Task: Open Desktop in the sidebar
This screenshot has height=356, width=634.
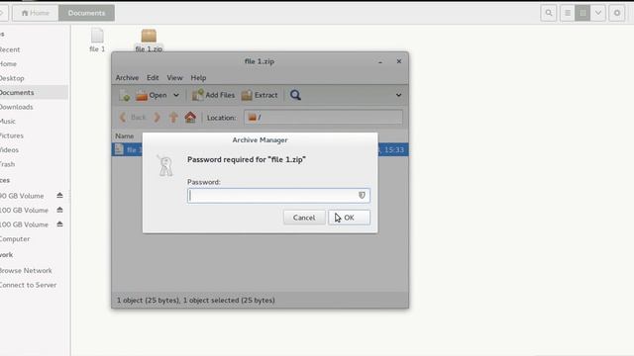Action: (12, 78)
